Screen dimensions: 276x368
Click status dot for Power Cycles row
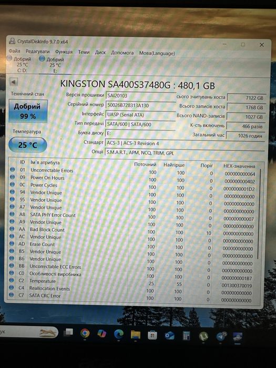click(12, 184)
